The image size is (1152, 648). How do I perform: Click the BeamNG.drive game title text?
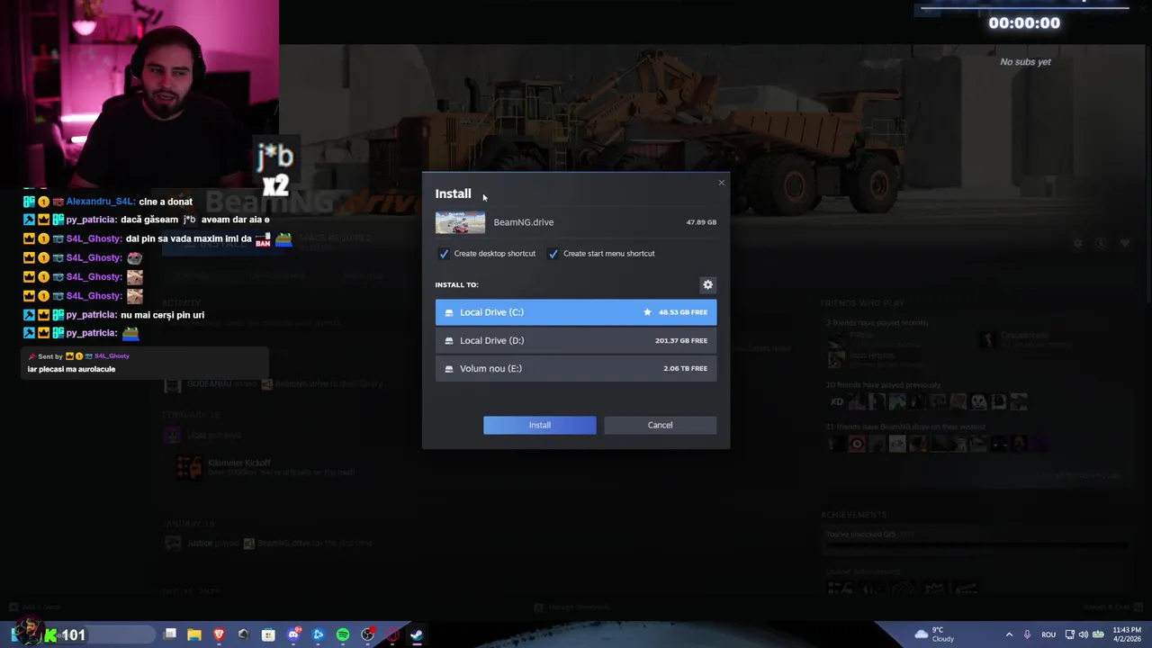[x=523, y=222]
